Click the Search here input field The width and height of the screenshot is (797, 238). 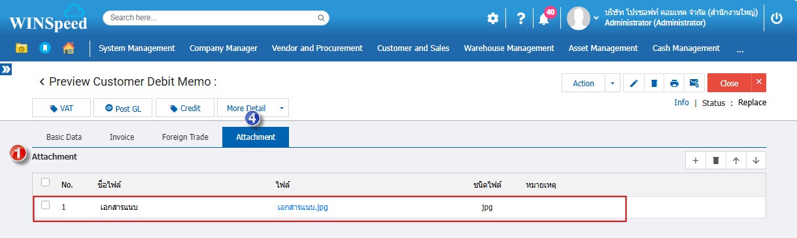pos(216,18)
